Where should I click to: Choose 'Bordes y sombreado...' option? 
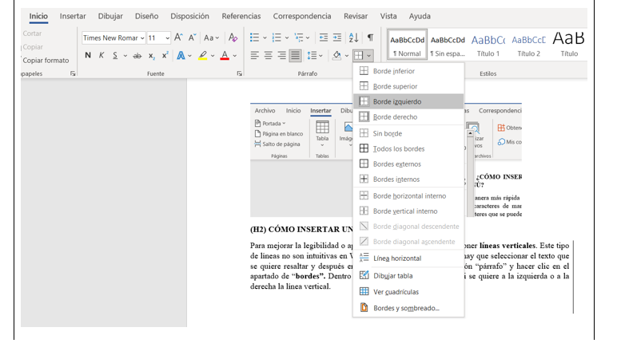click(x=406, y=307)
